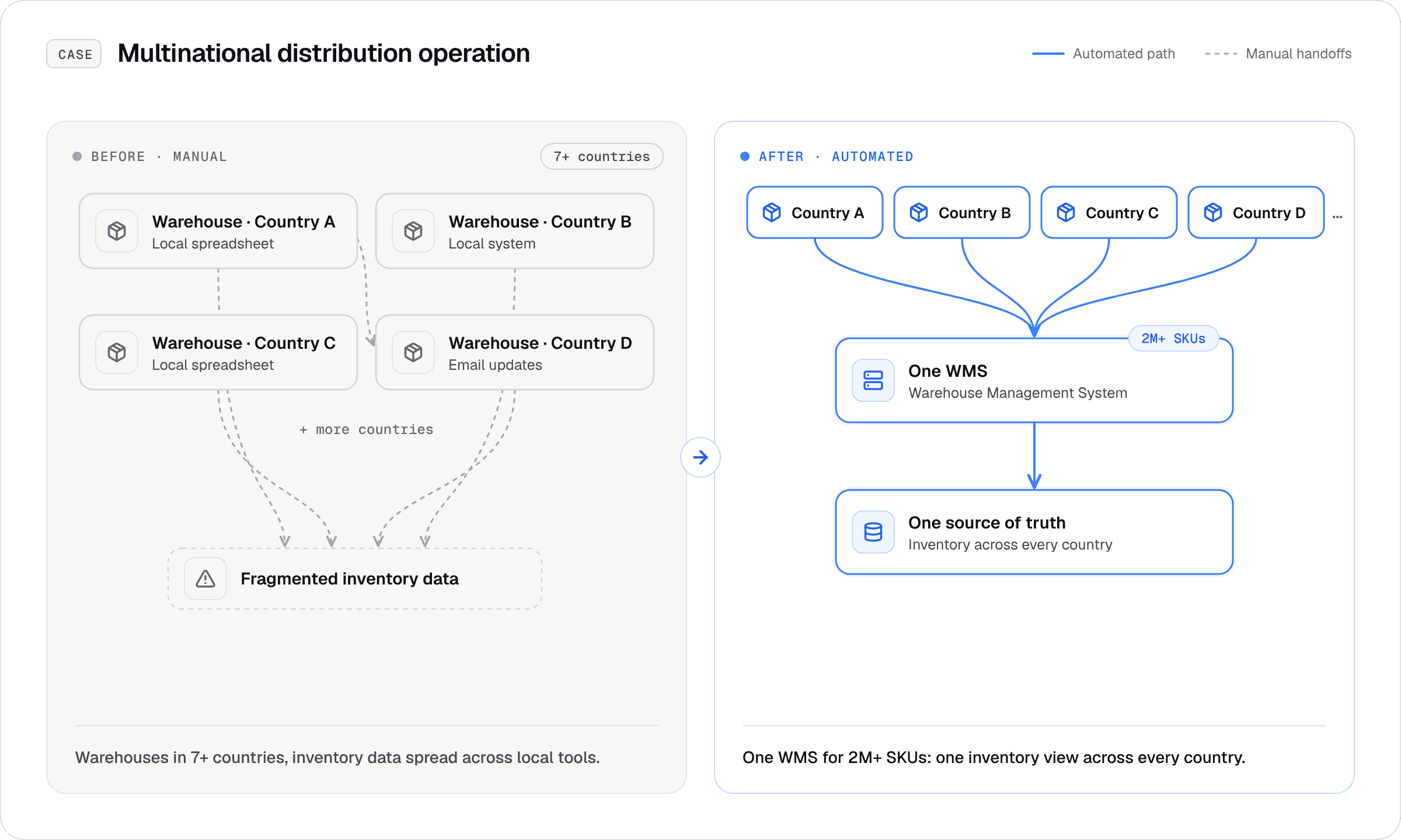Click the cube icon in Country A chip
Screen dimensions: 1401x840
[x=772, y=212]
